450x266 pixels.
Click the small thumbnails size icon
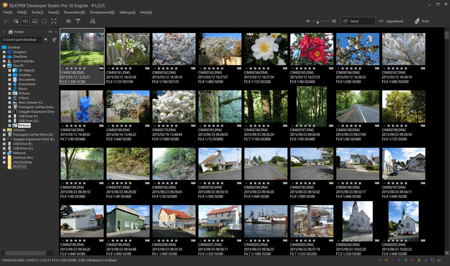(308, 21)
